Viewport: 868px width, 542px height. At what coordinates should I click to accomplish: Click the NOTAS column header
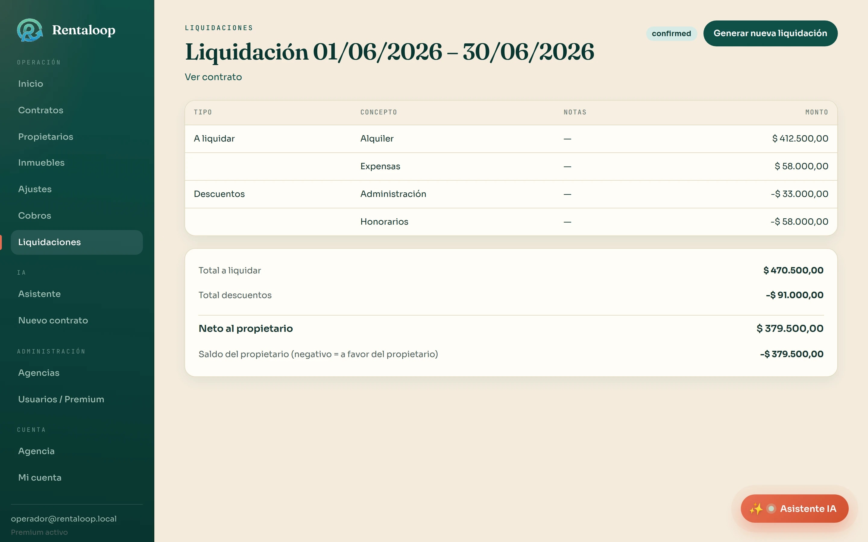pos(575,112)
